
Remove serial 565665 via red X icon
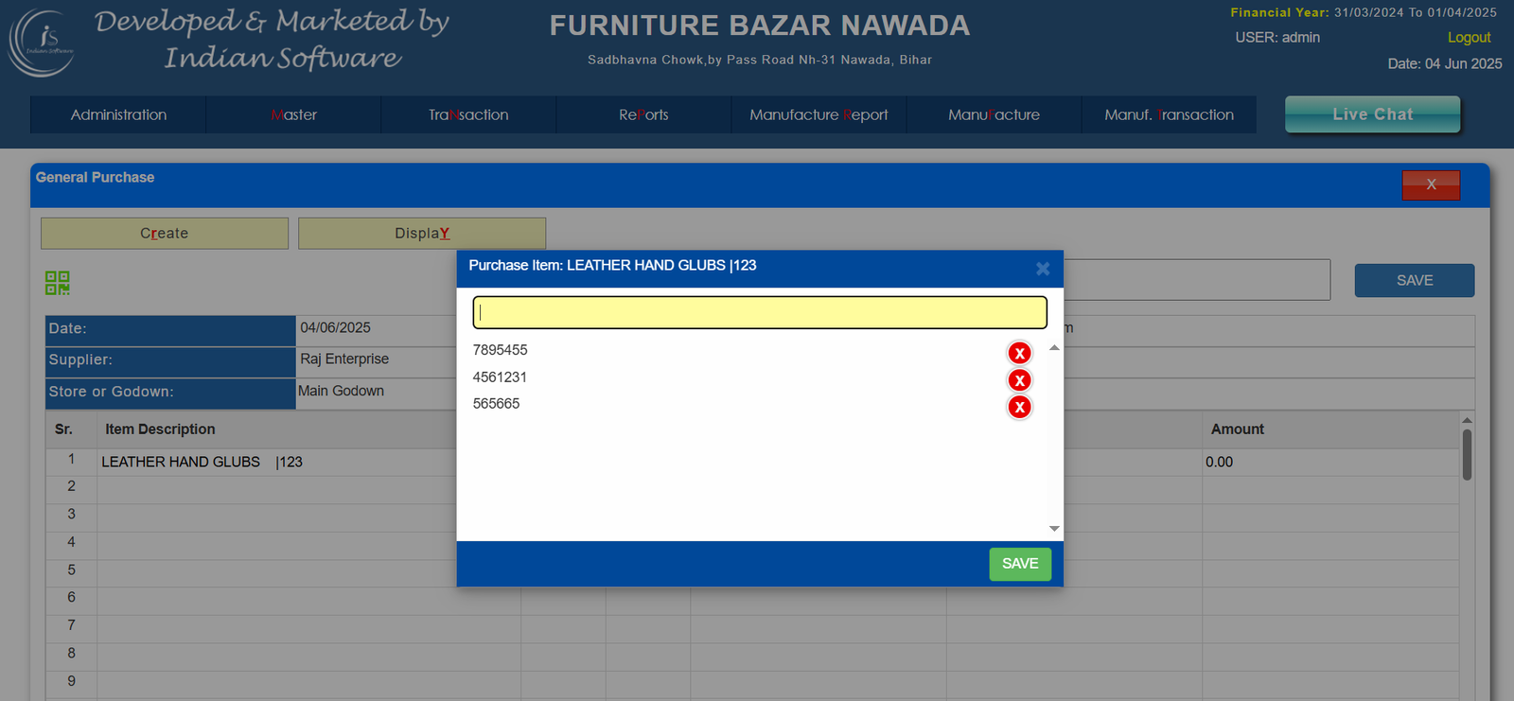click(x=1019, y=407)
